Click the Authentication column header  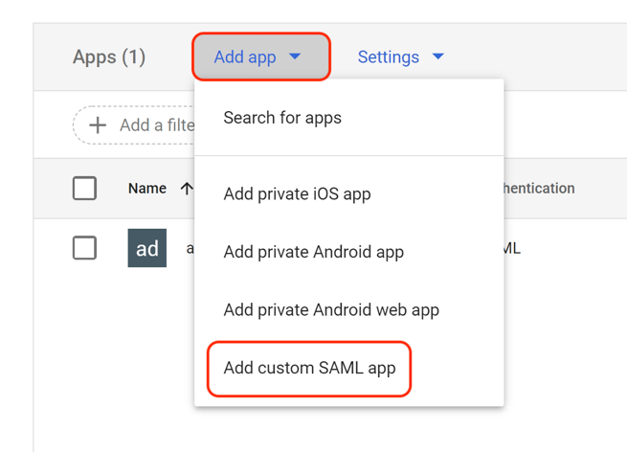(540, 189)
